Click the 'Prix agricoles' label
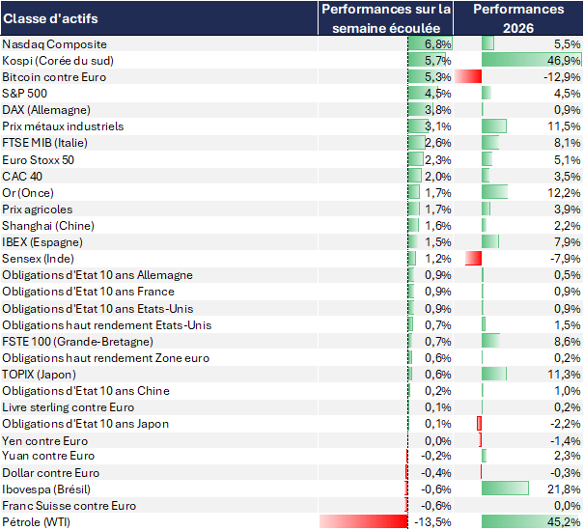584x531 pixels. point(38,210)
